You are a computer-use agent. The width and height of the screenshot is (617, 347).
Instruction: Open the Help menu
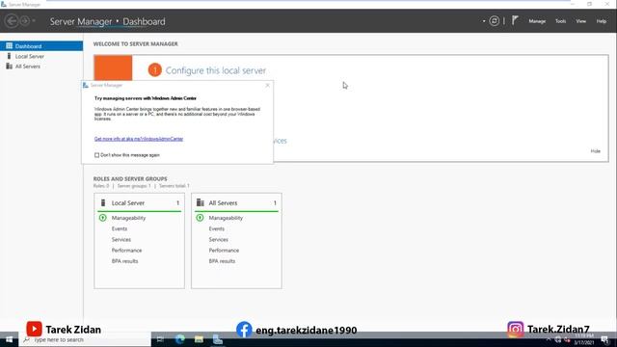point(601,21)
